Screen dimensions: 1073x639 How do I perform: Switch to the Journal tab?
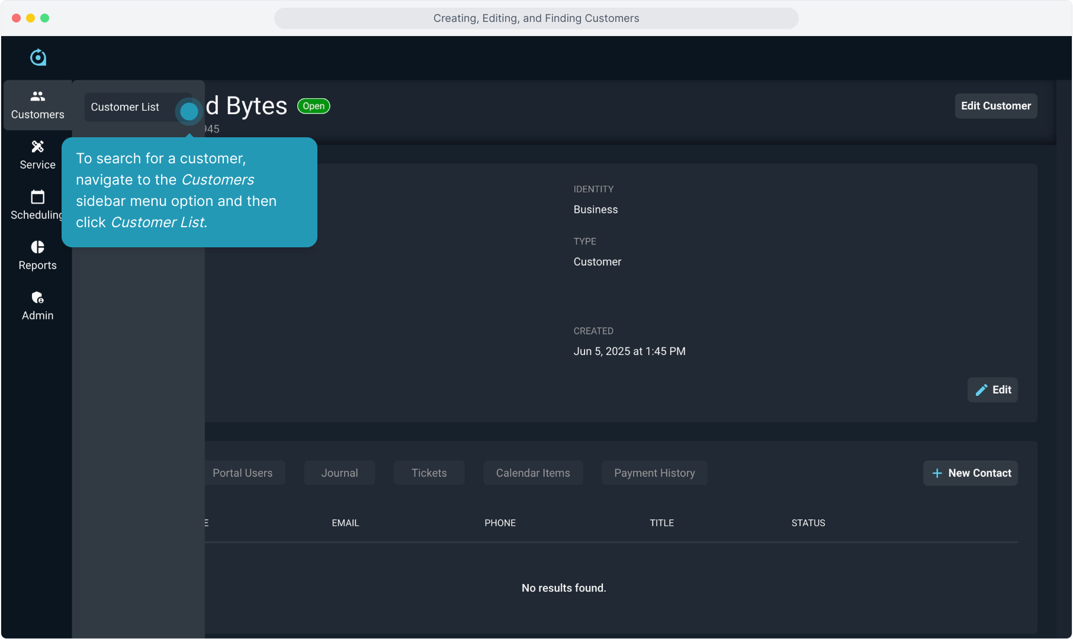(x=339, y=473)
